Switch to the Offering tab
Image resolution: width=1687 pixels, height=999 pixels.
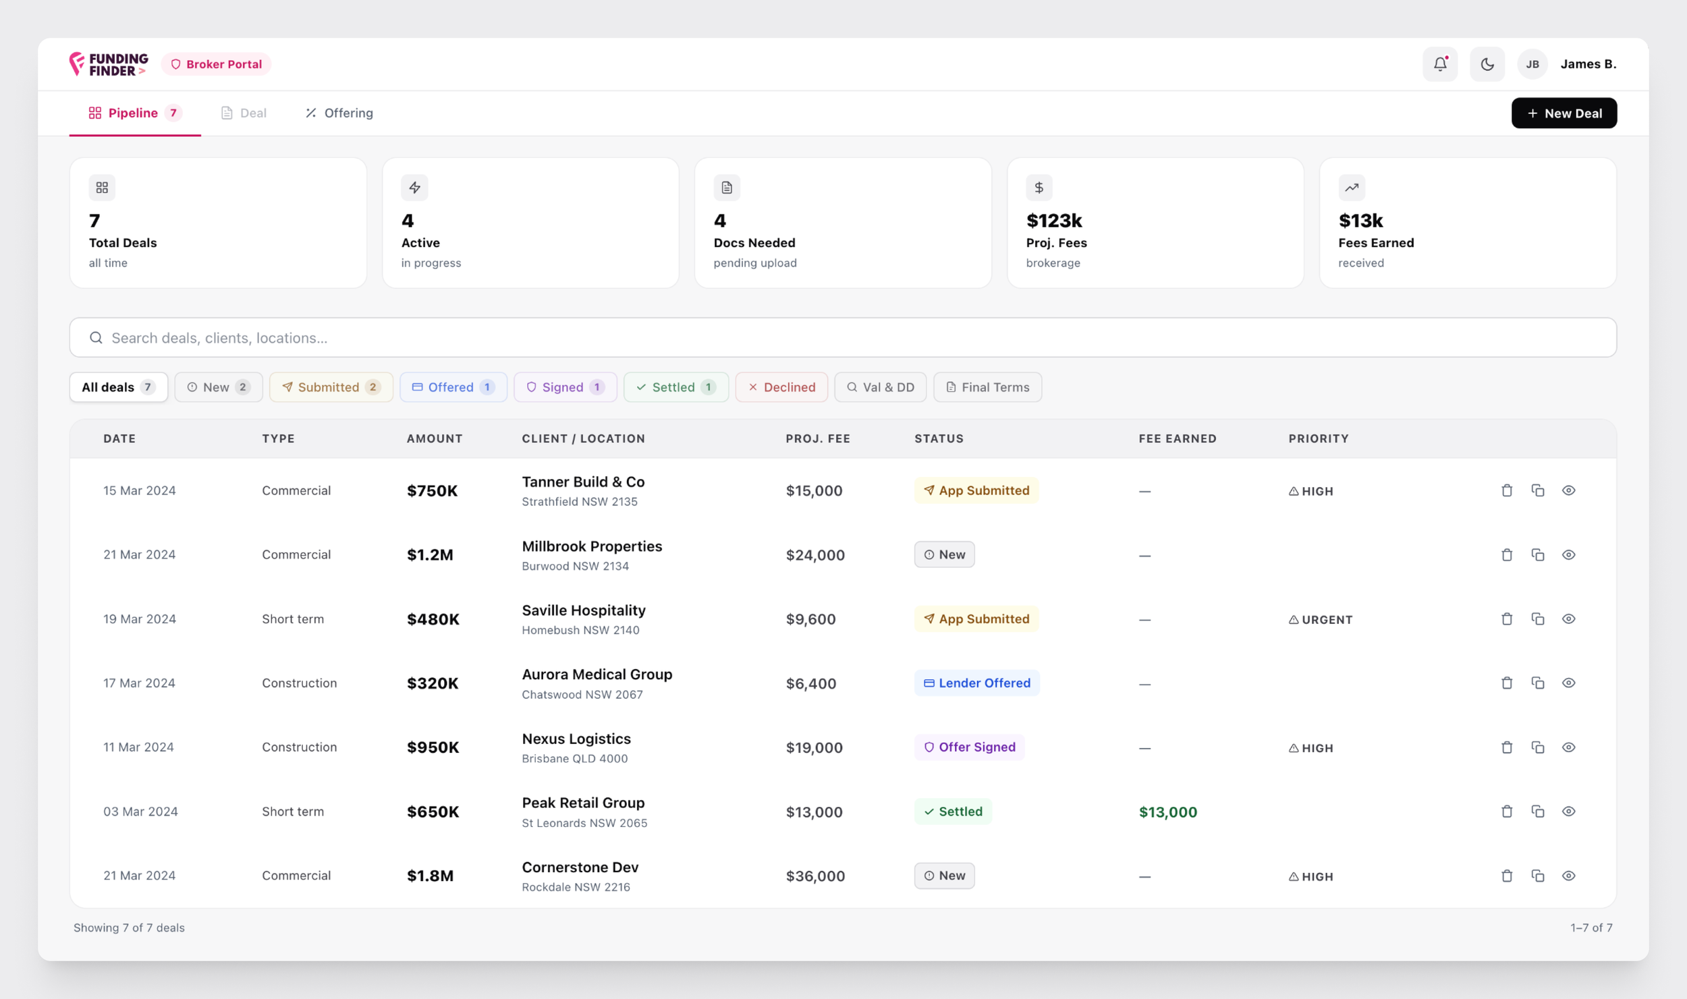pos(339,113)
